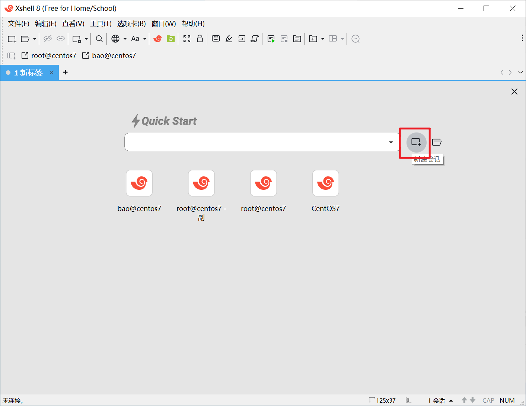Click the New session icon in the toolbar
526x406 pixels.
click(x=12, y=39)
